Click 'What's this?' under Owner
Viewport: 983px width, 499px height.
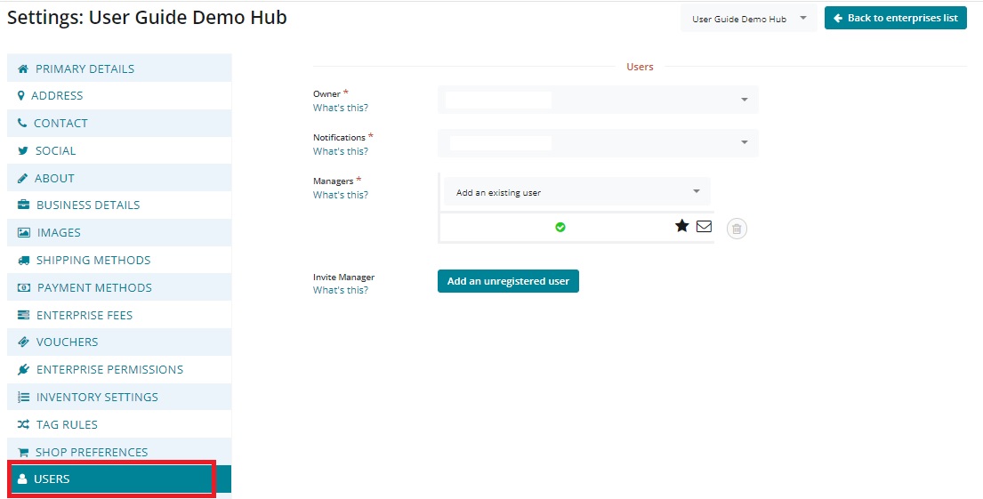[341, 108]
